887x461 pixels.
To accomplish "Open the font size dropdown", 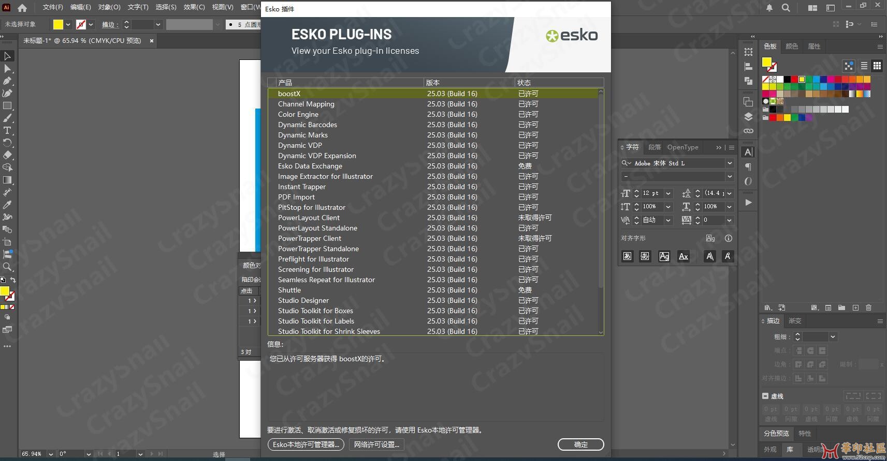I will 668,193.
